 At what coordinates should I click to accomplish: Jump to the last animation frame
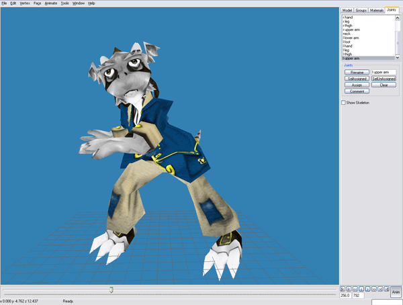[387, 289]
